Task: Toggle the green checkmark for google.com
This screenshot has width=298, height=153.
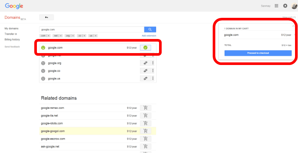Action: click(145, 48)
